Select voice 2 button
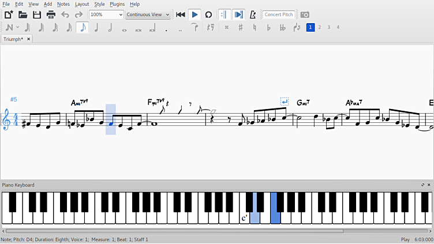 [320, 27]
